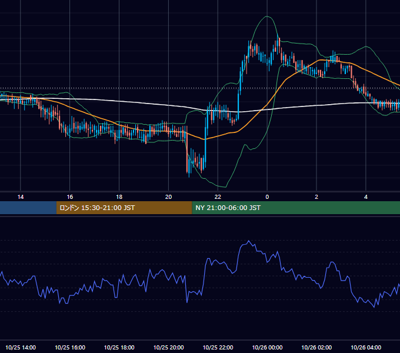This screenshot has width=400, height=353.
Task: Click the blue session bar before ロンドン
Action: coord(28,208)
